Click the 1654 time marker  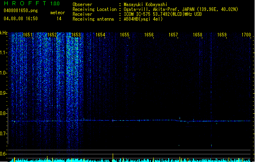101,35
